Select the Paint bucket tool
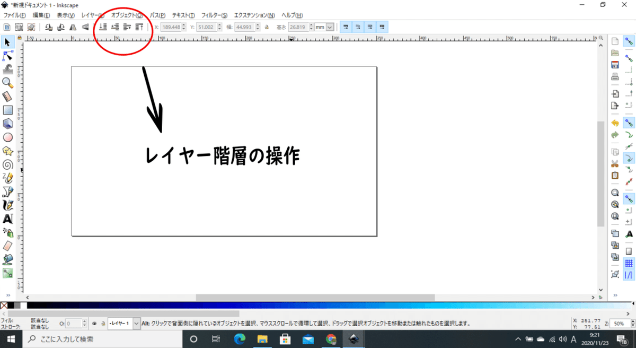The height and width of the screenshot is (348, 636). coord(7,260)
